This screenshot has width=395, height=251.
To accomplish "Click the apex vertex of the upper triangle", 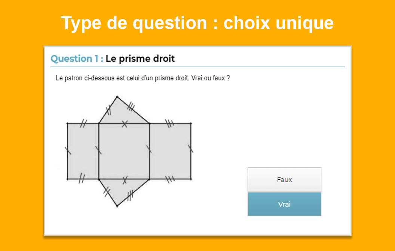I will point(117,97).
